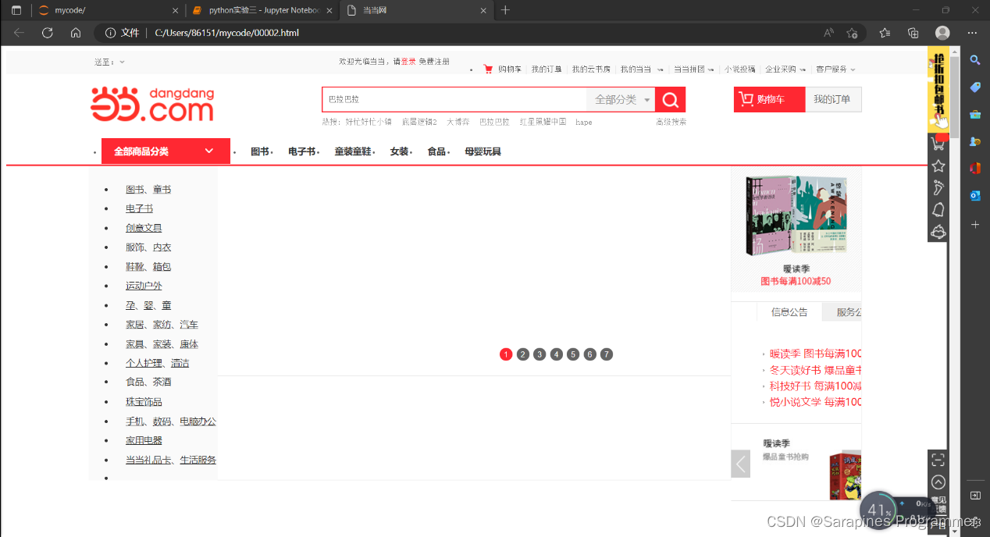Image resolution: width=990 pixels, height=537 pixels.
Task: Select carousel slide indicator 5
Action: 573,354
